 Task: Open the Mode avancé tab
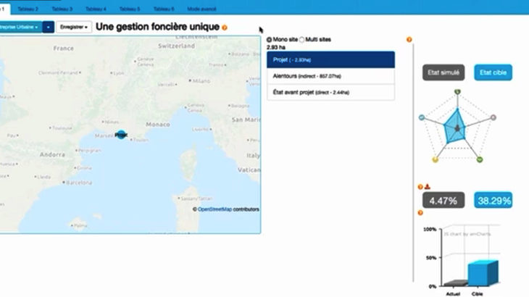point(201,9)
